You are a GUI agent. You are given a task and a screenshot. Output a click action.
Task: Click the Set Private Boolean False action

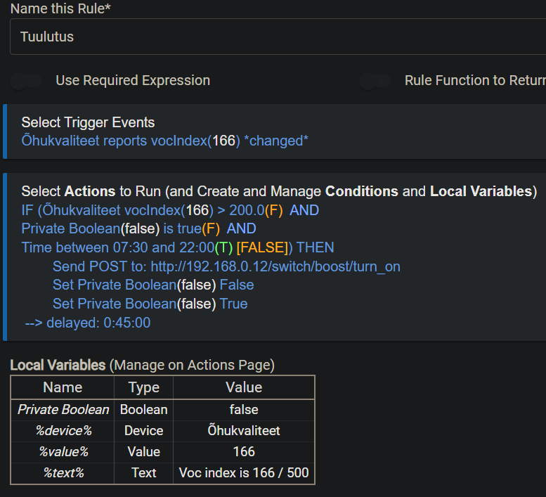(x=153, y=285)
